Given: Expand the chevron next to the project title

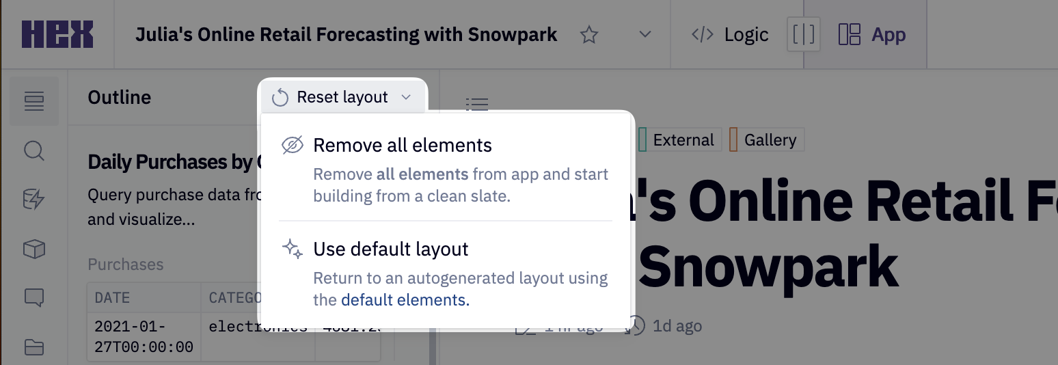Looking at the screenshot, I should point(645,35).
